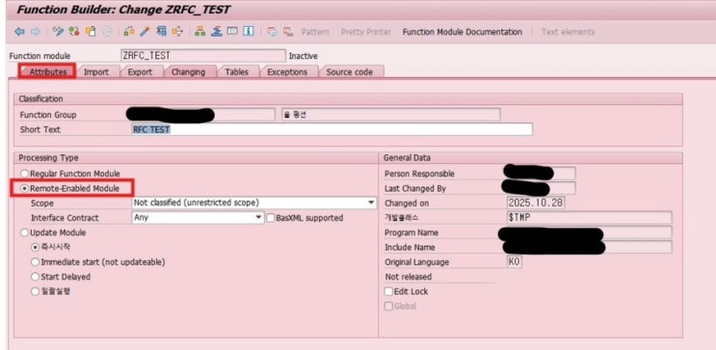
Task: Click the Last Changed By label
Action: (x=415, y=188)
